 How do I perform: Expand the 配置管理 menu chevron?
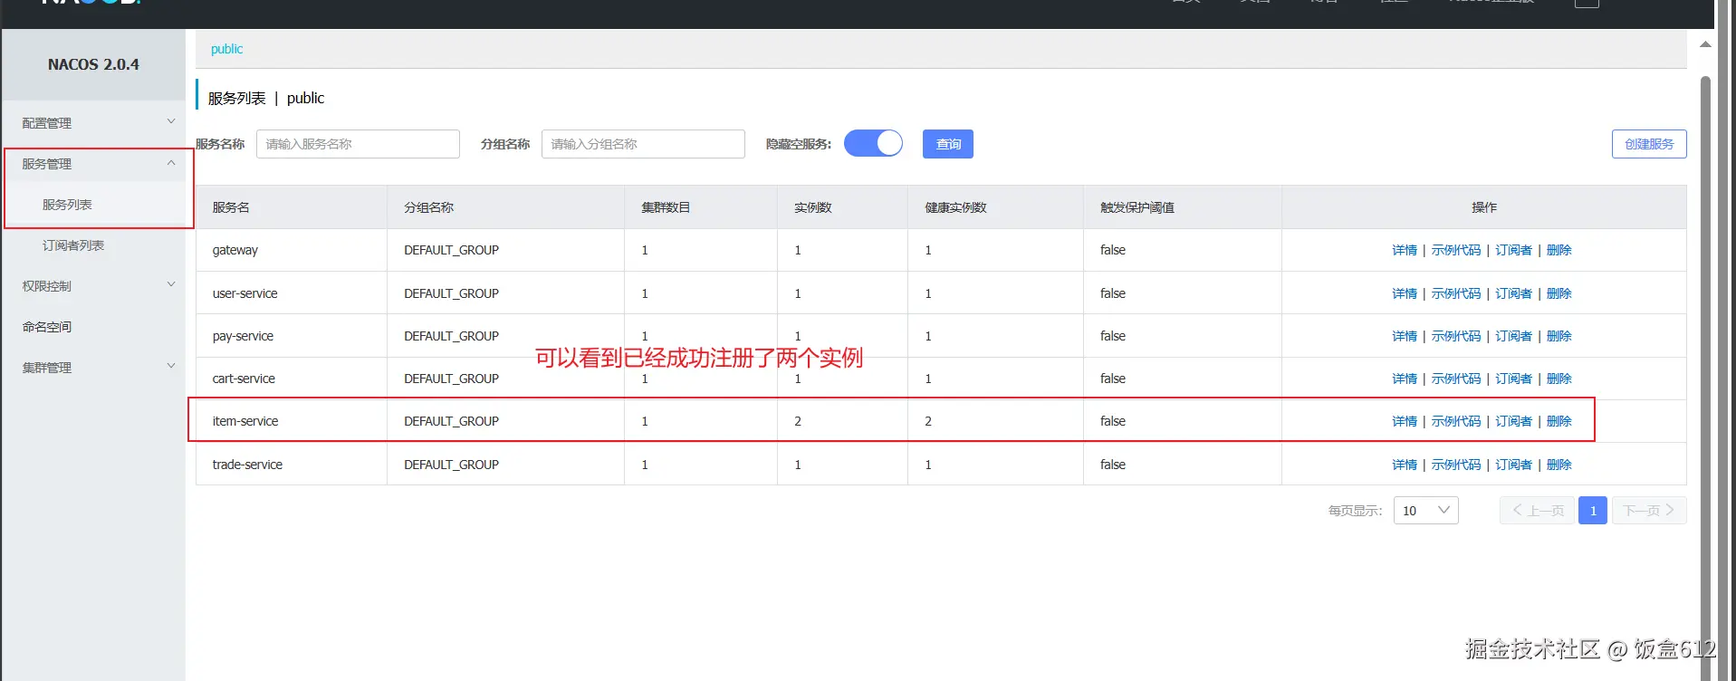pyautogui.click(x=171, y=121)
